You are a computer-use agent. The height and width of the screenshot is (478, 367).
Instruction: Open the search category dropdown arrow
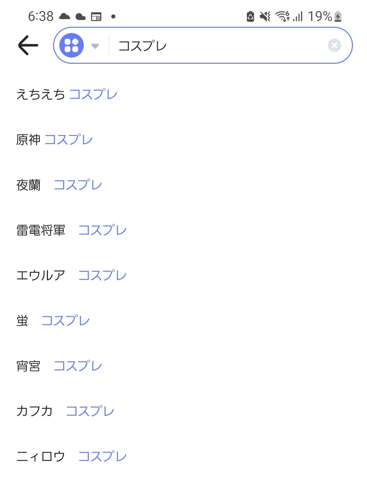[95, 46]
